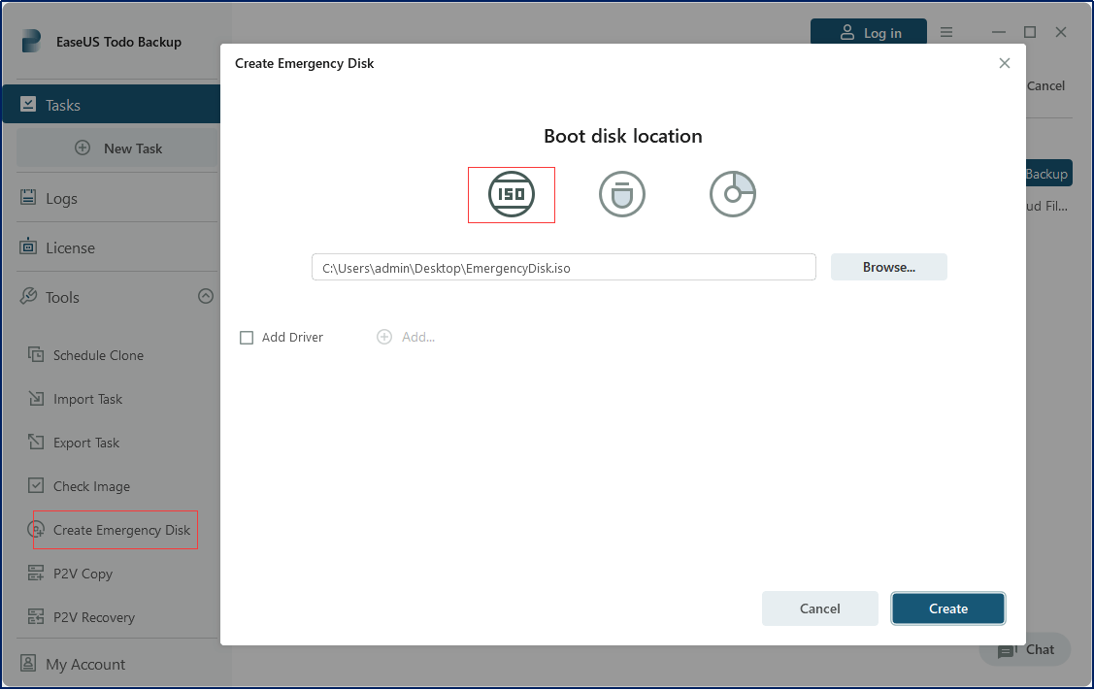Image resolution: width=1094 pixels, height=690 pixels.
Task: Click the Browse... button
Action: (889, 267)
